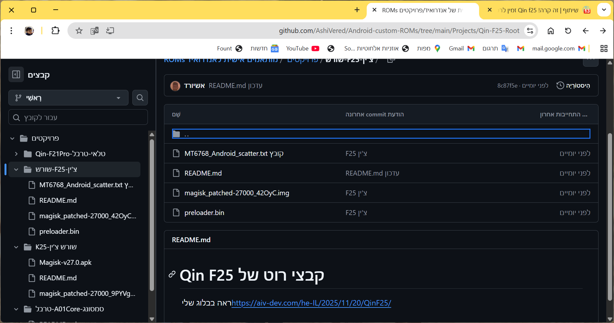Collapse the file tree side panel icon
The image size is (614, 323).
click(x=16, y=75)
